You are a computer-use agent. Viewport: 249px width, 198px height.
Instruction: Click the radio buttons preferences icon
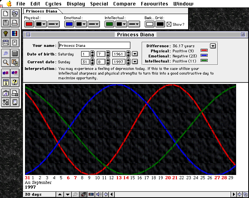tap(6, 102)
